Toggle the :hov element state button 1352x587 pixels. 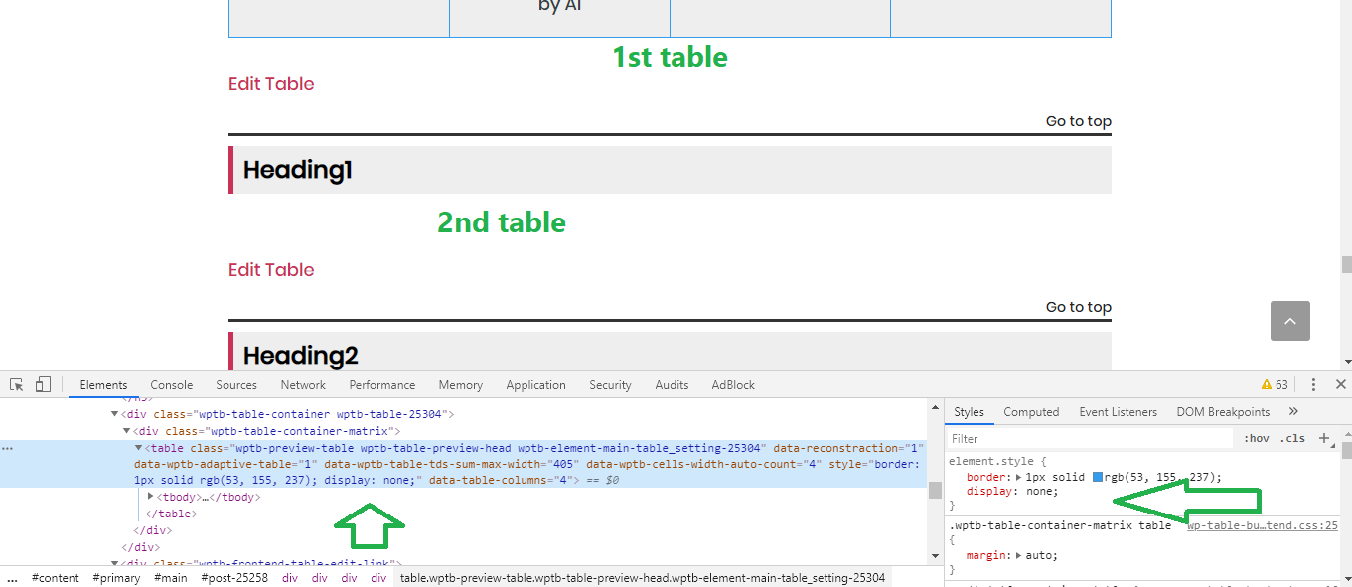click(x=1256, y=438)
